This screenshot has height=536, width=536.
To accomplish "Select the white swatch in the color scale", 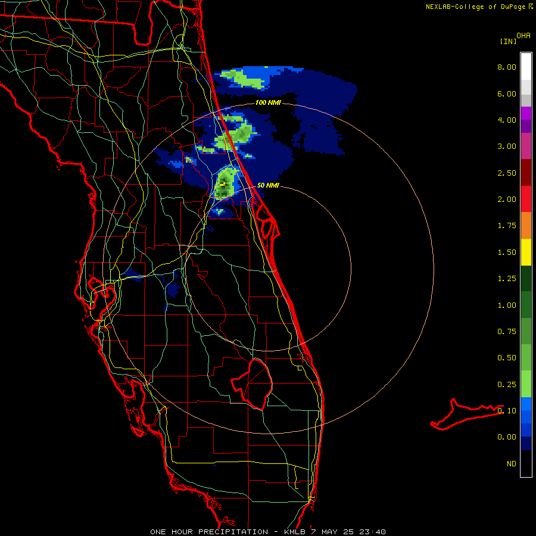I will click(x=526, y=67).
